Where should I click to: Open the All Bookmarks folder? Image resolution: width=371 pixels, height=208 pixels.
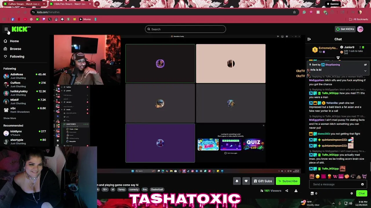pos(359,19)
